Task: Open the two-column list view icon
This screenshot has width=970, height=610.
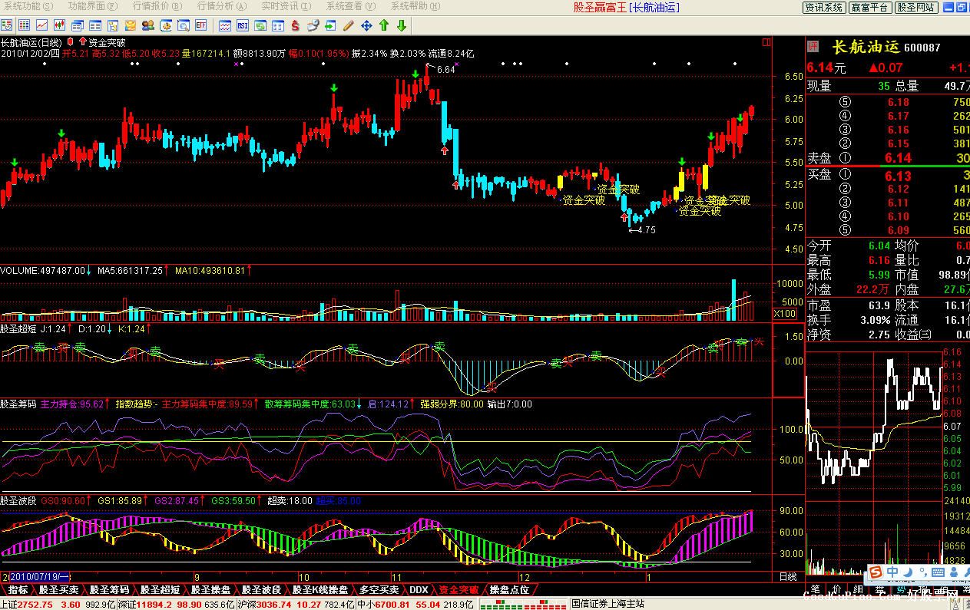Action: (x=95, y=25)
